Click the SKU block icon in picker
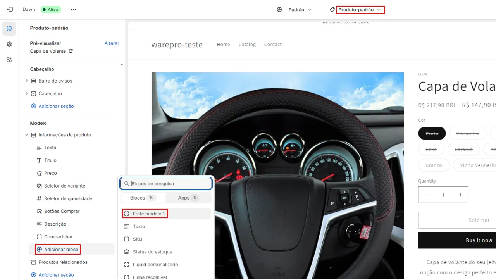 [126, 239]
